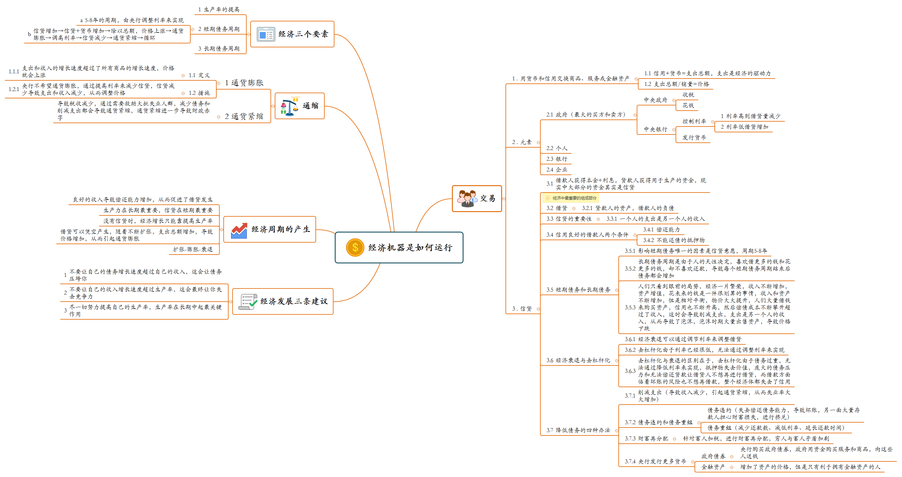Select the 2 短期债务周期 topic
This screenshot has height=477, width=902.
pos(219,29)
